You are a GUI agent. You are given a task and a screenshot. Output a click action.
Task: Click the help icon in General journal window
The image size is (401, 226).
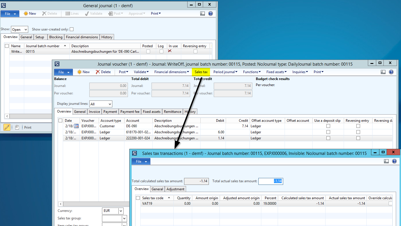click(211, 14)
